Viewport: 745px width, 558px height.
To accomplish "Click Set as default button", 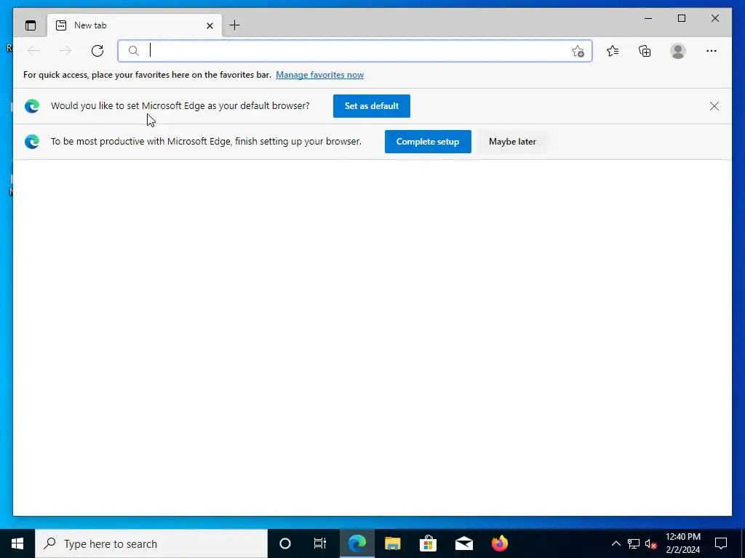I will tap(372, 106).
